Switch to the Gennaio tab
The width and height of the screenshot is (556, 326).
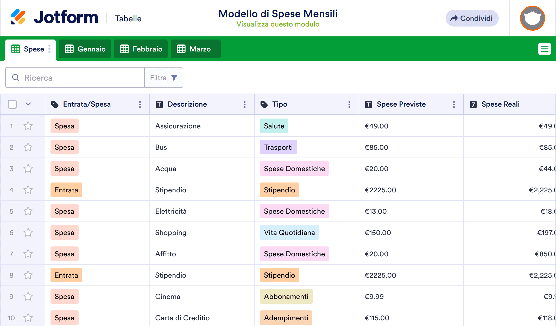(85, 49)
